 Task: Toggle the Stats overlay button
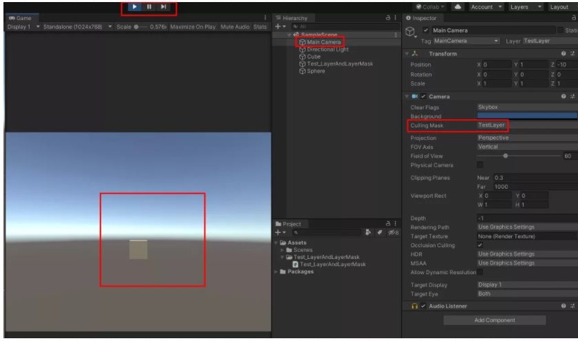coord(260,27)
